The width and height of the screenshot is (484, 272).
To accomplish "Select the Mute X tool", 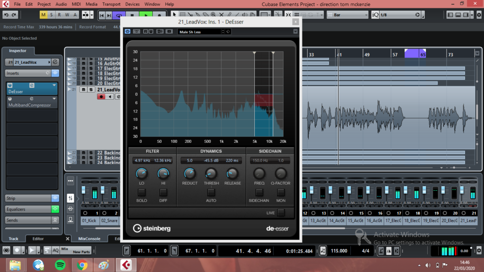I will tap(221, 15).
